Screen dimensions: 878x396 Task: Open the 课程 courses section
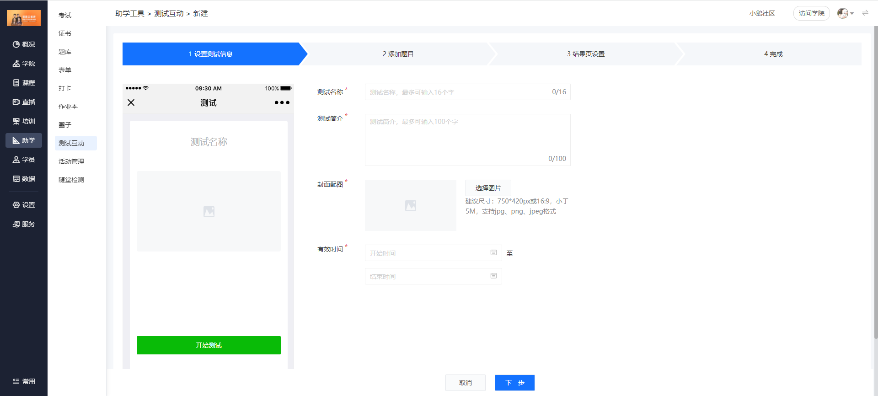[x=24, y=83]
